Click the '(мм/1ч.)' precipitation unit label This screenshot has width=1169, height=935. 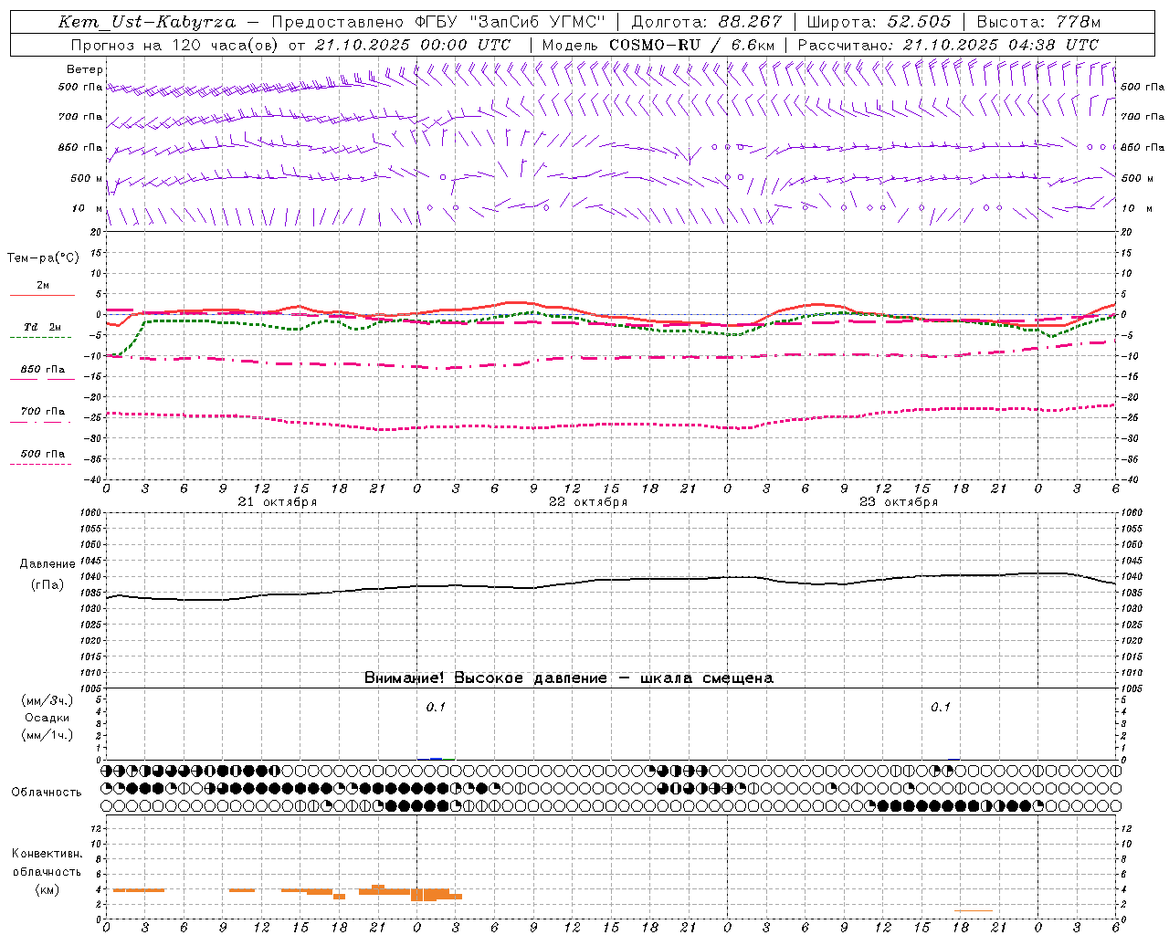(47, 735)
